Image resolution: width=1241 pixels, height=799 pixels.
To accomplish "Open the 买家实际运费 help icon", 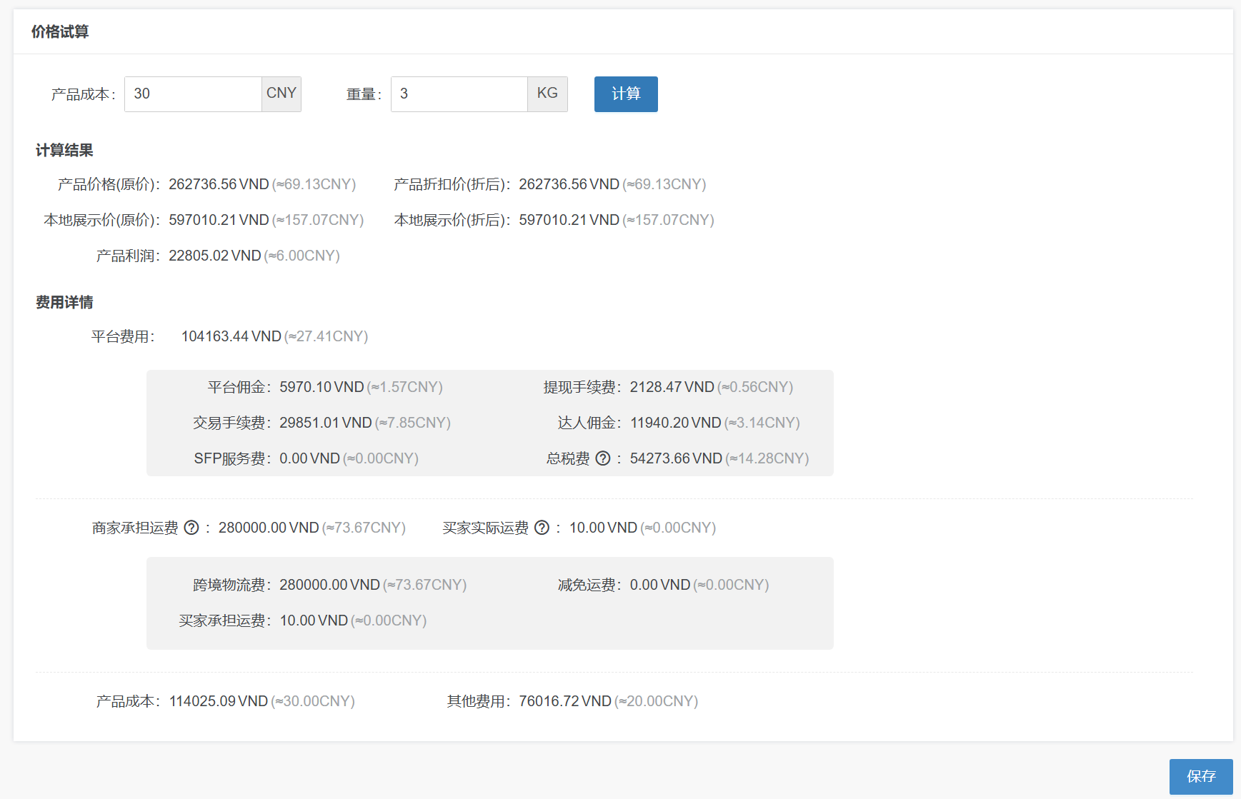I will [x=542, y=528].
